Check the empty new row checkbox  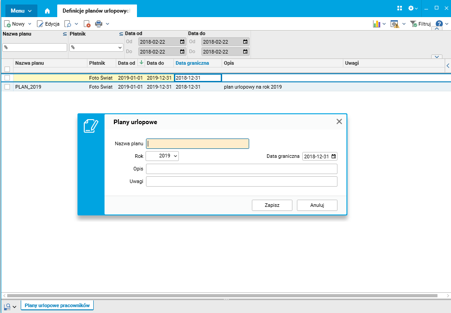point(7,78)
